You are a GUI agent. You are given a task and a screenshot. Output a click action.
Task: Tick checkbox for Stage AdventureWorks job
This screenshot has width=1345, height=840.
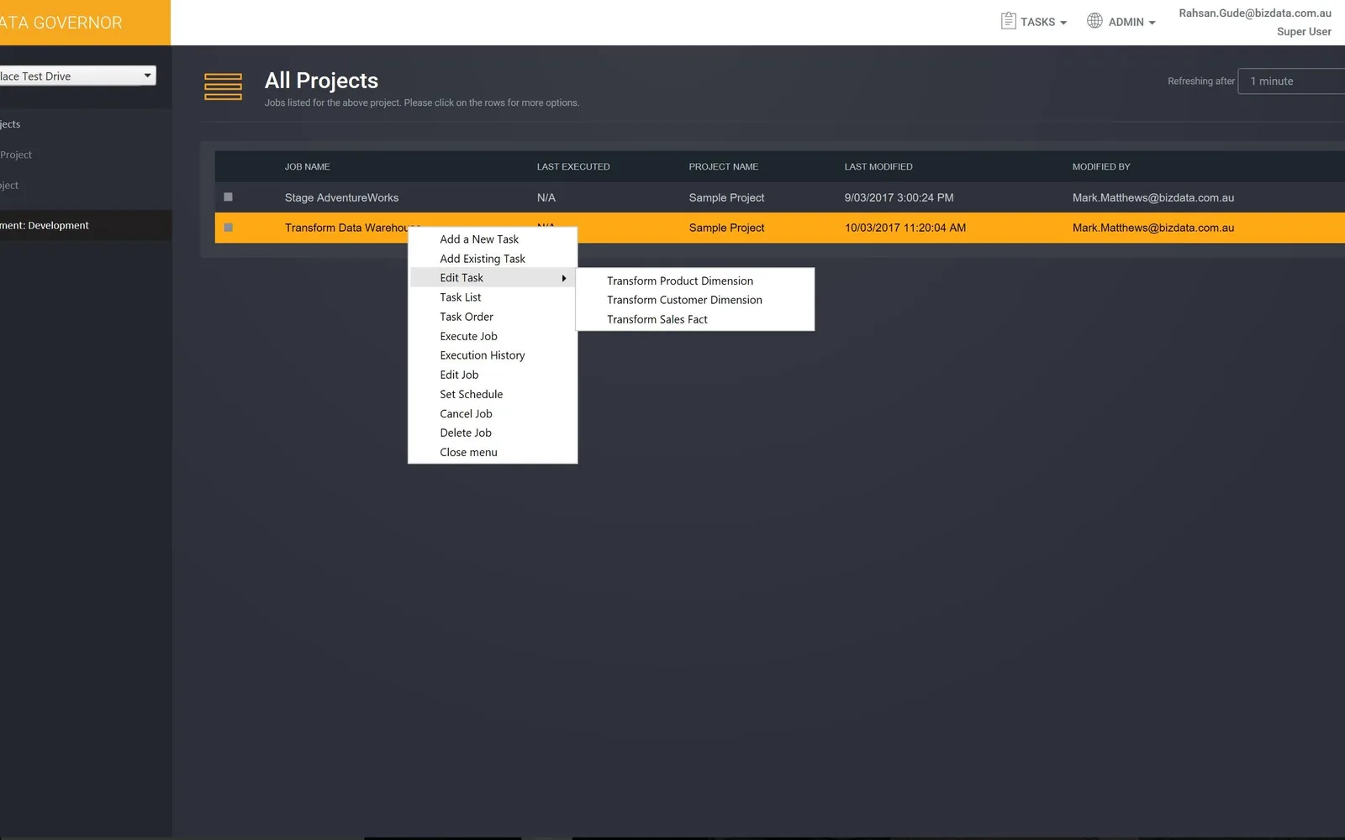[x=228, y=197]
